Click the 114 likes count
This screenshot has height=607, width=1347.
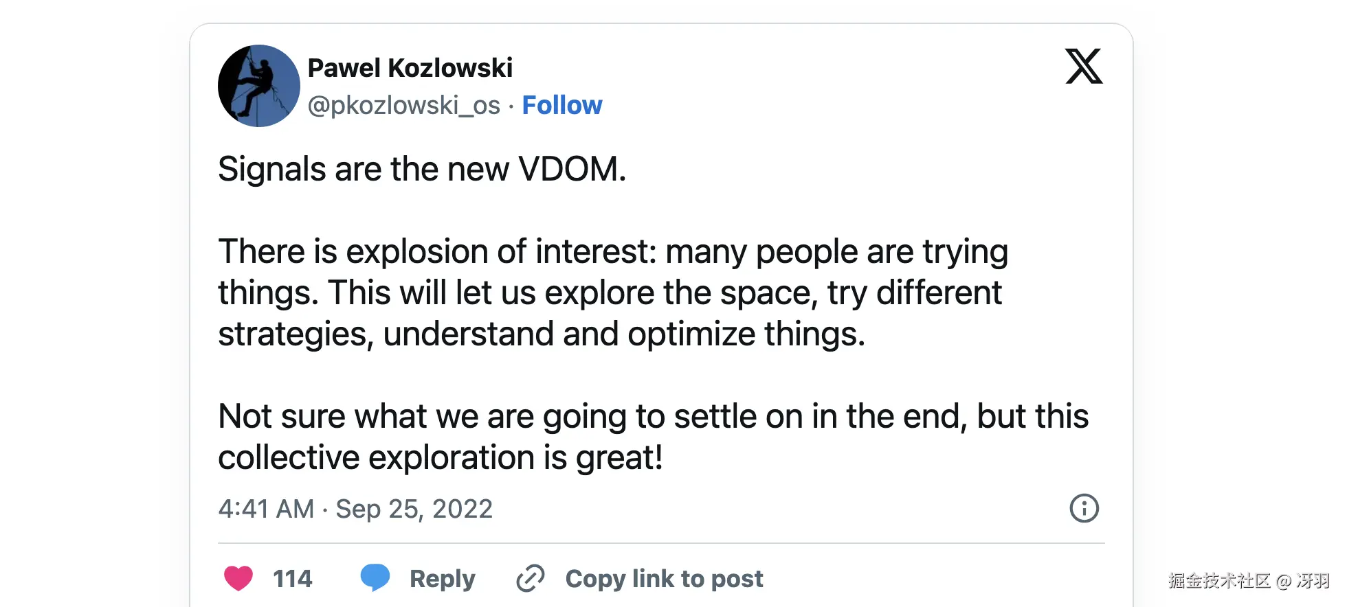click(x=292, y=579)
